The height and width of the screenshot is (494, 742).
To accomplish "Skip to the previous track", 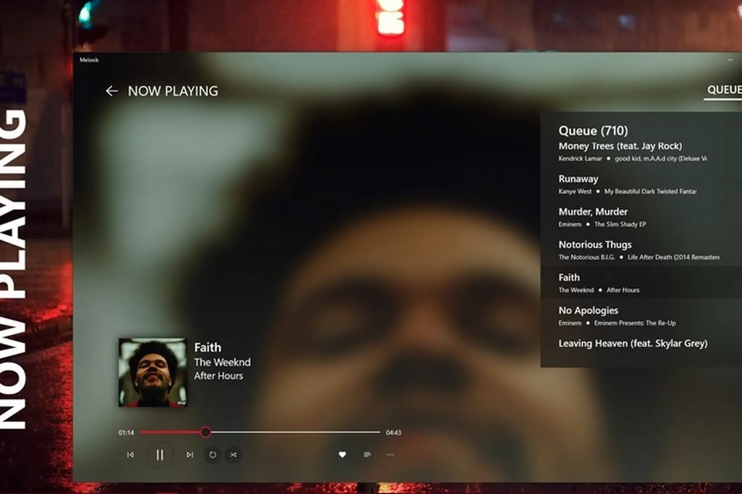I will pyautogui.click(x=131, y=455).
